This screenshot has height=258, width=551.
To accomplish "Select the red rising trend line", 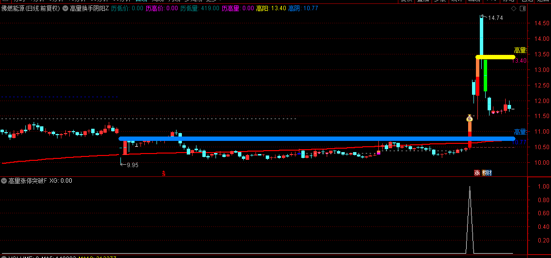I will (252, 152).
